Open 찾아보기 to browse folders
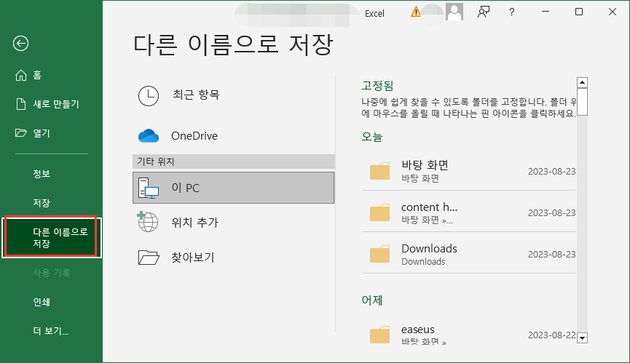 click(234, 257)
